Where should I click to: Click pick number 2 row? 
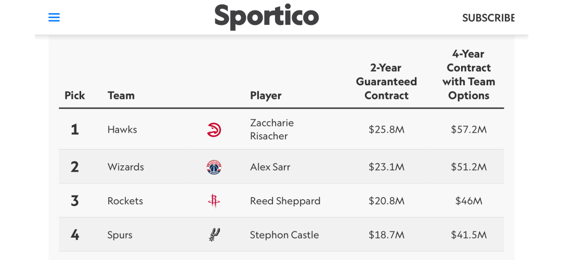click(281, 167)
